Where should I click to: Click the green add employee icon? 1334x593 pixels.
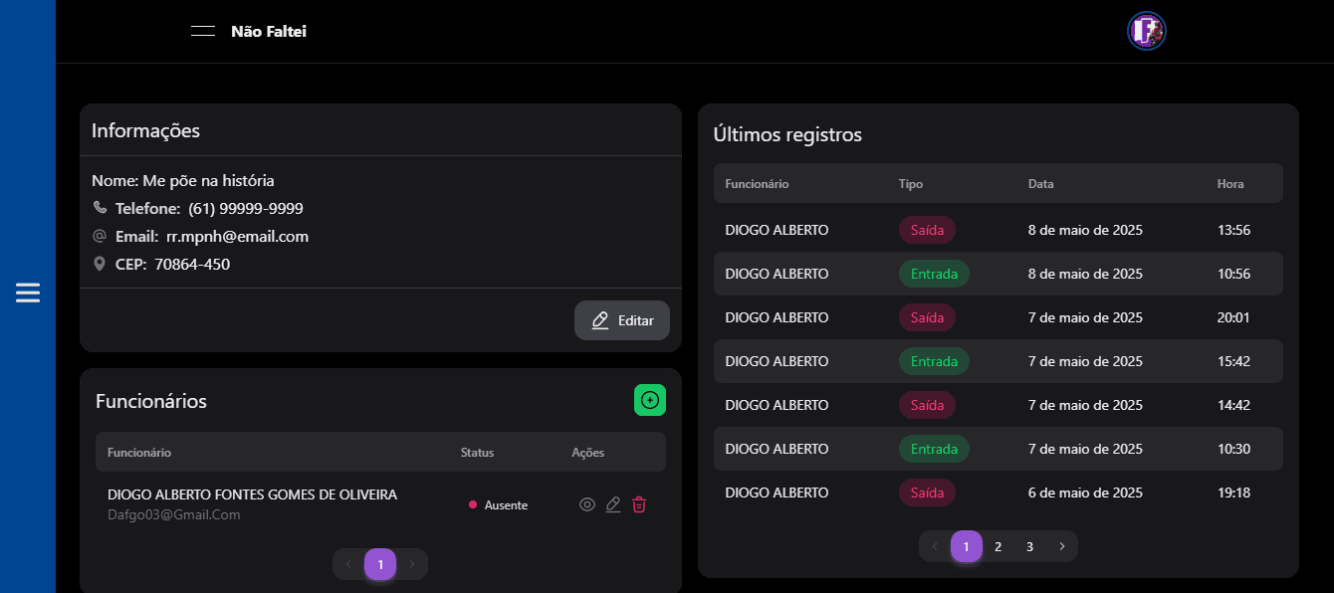point(650,400)
